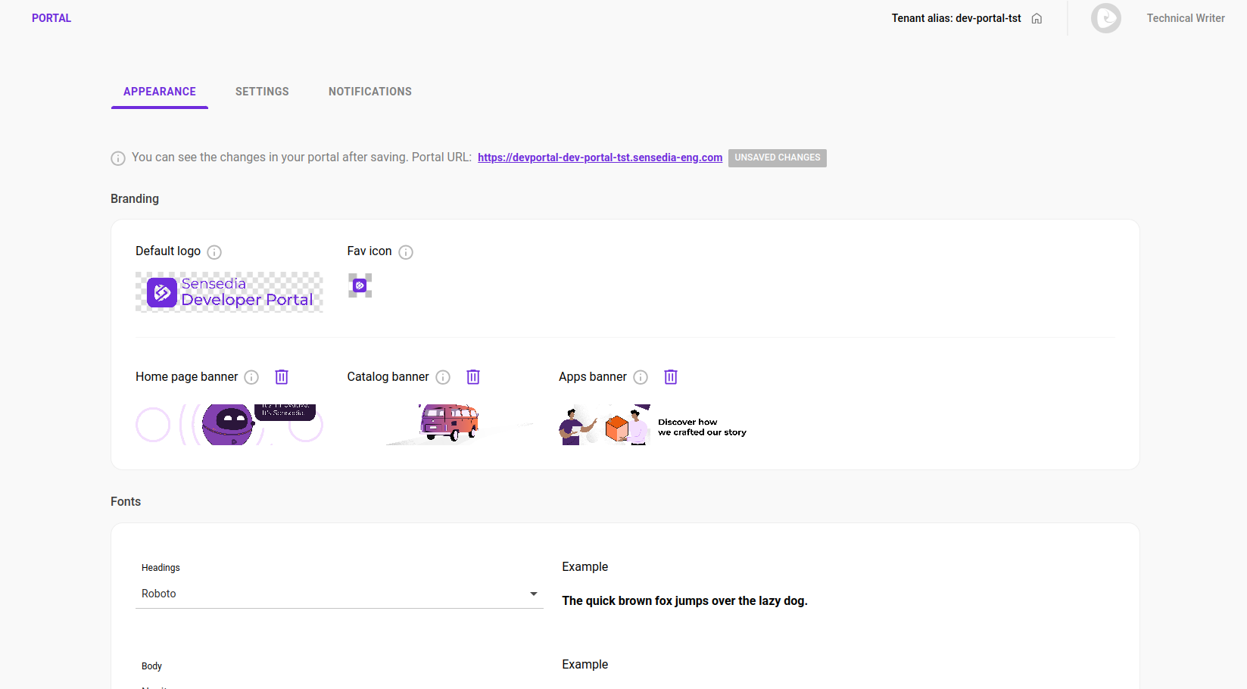Open the devportal-dev-portal-tst link

click(600, 157)
